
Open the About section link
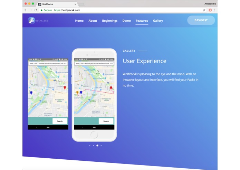click(93, 21)
